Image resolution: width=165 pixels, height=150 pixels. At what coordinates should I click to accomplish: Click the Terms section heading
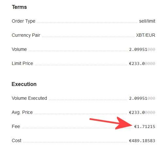(x=19, y=7)
